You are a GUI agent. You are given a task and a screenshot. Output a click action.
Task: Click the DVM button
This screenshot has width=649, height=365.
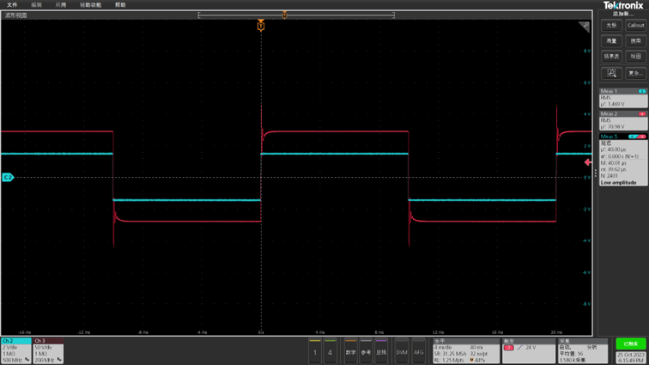click(x=401, y=351)
